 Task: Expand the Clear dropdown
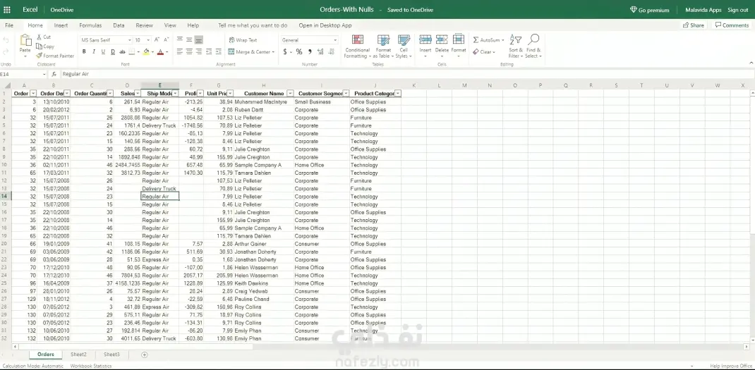pyautogui.click(x=494, y=52)
